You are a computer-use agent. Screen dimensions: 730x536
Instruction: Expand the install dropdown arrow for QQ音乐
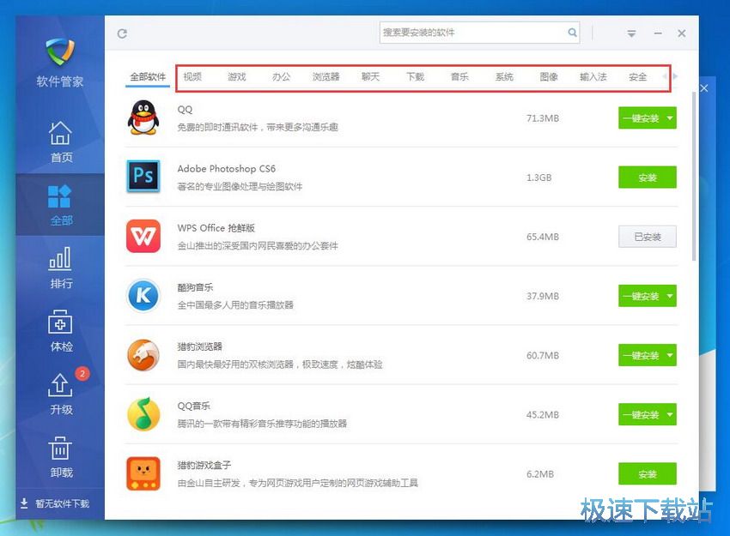pyautogui.click(x=670, y=415)
